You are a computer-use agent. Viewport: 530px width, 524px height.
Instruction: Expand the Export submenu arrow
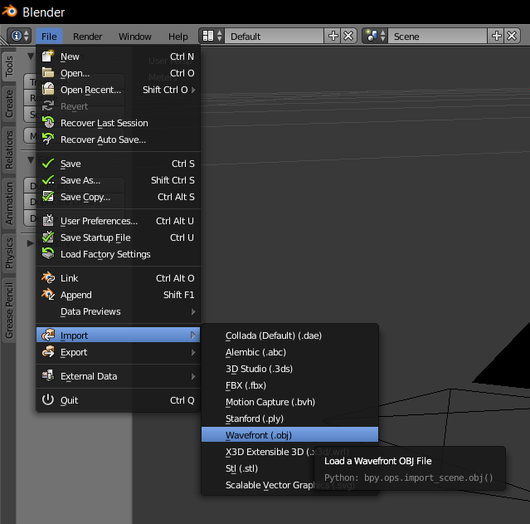tap(193, 352)
